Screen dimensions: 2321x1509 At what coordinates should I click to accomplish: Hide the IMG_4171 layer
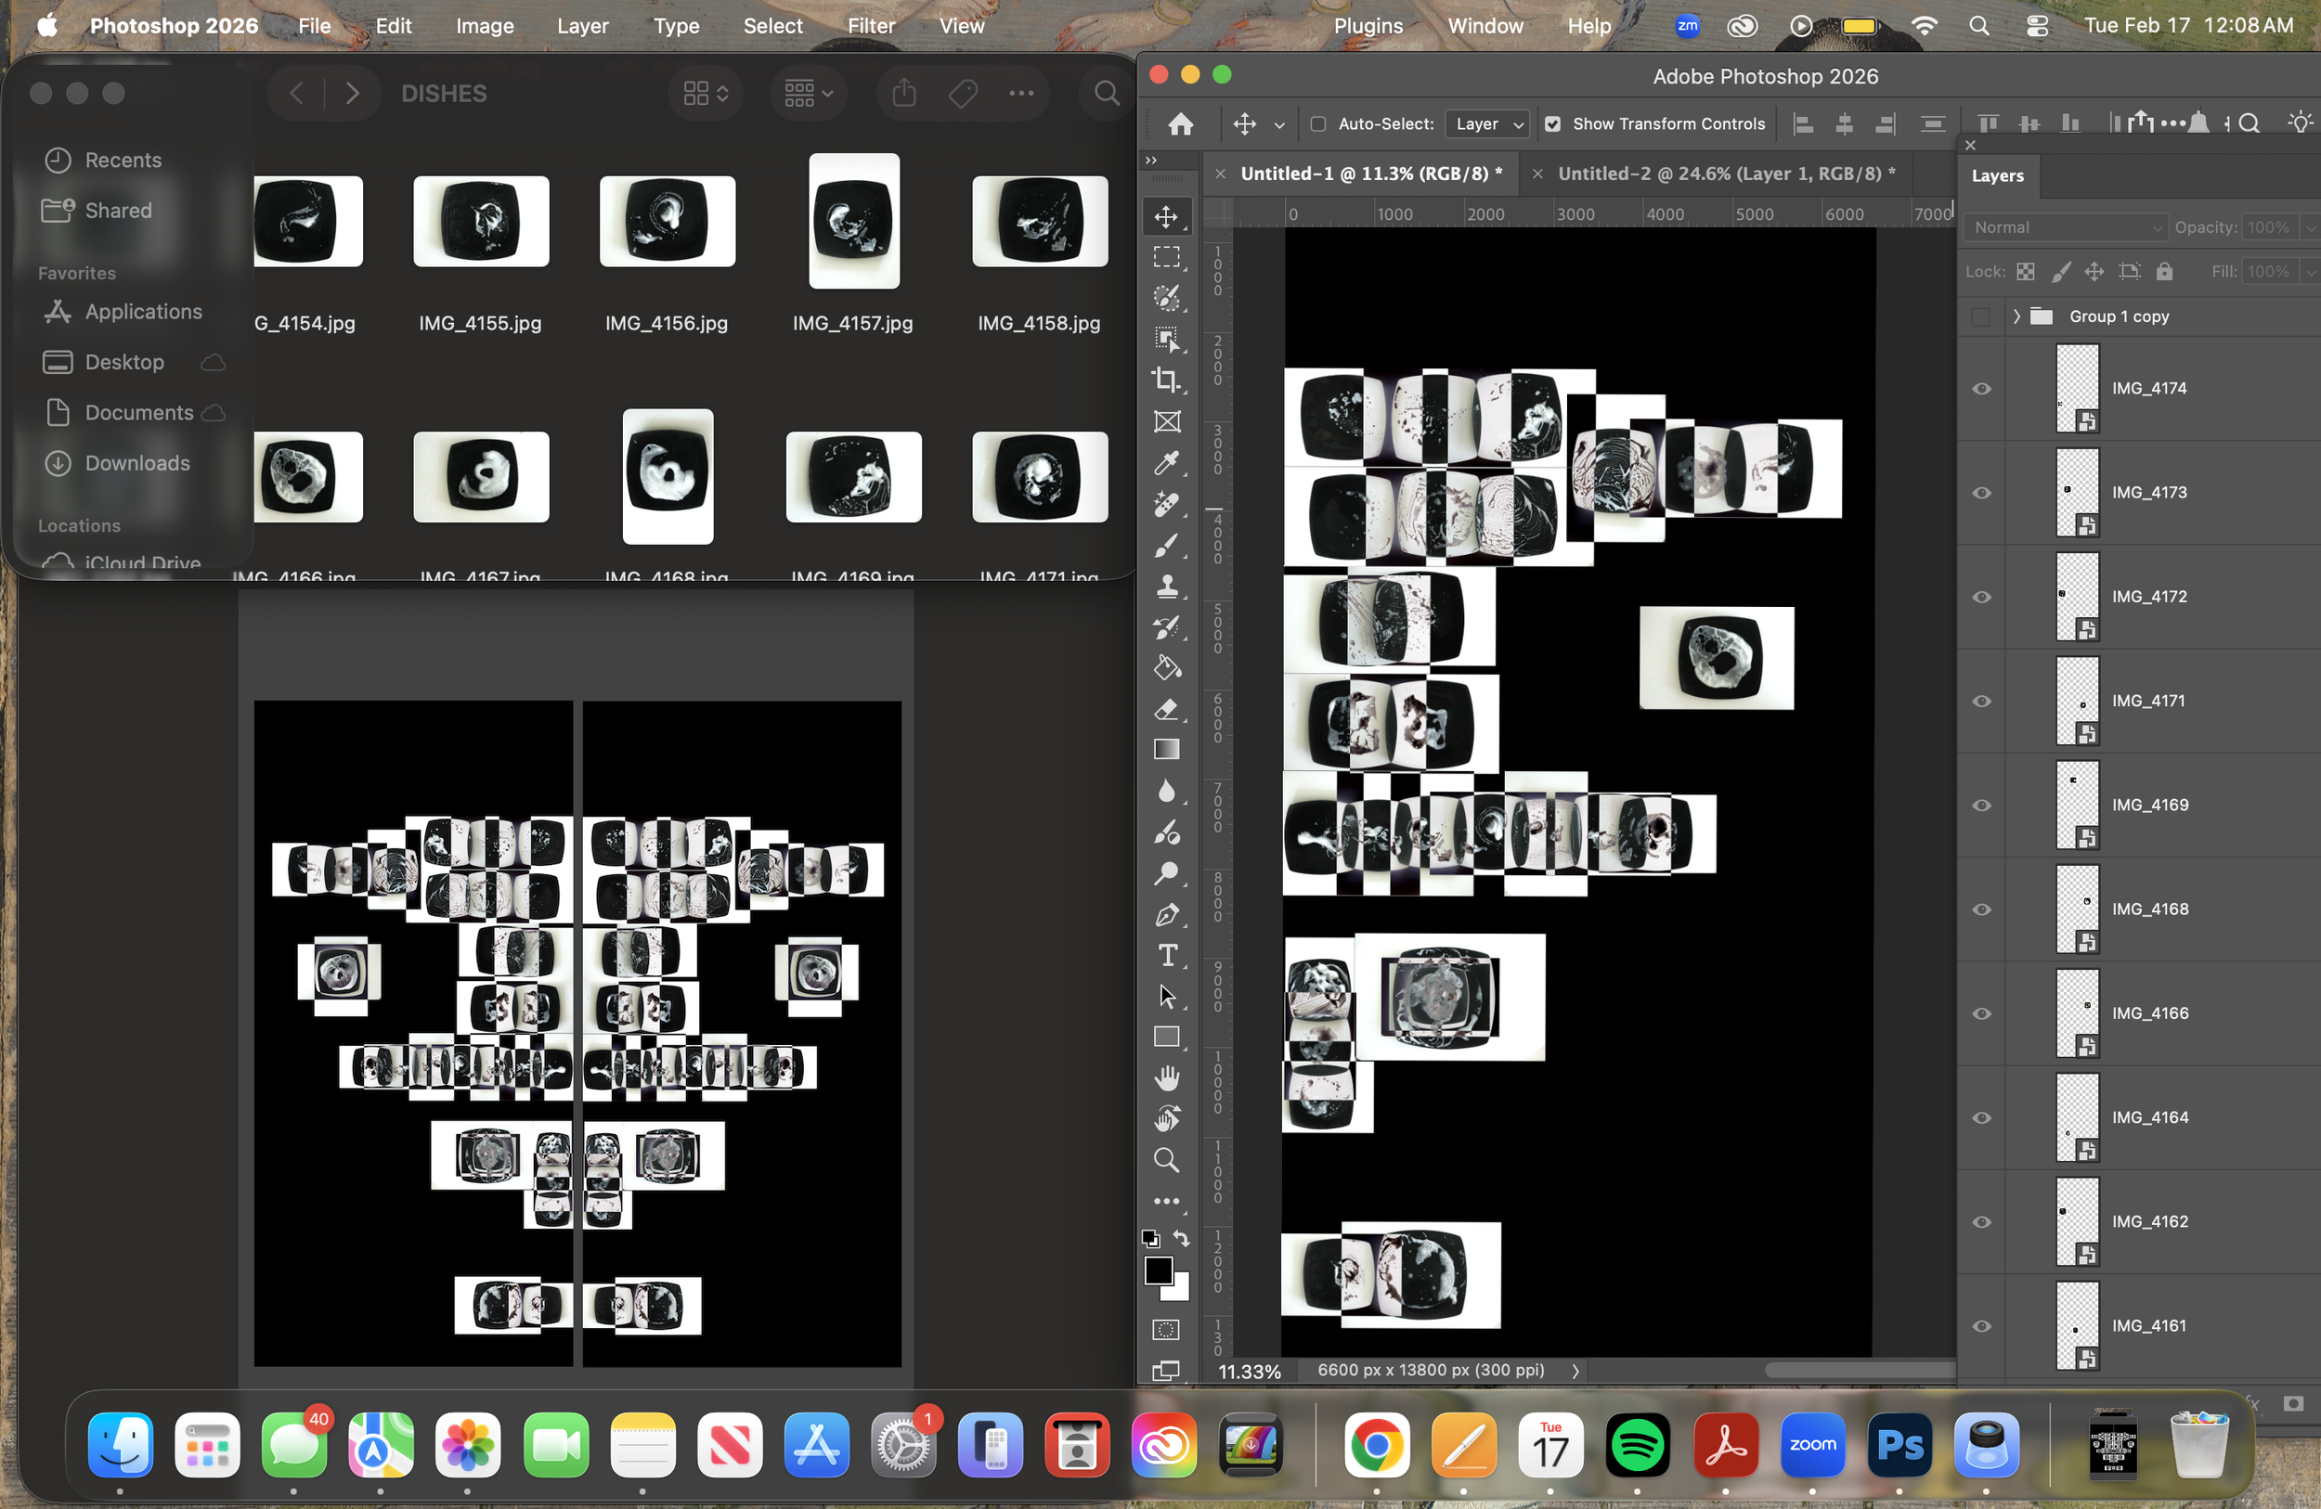(1981, 702)
